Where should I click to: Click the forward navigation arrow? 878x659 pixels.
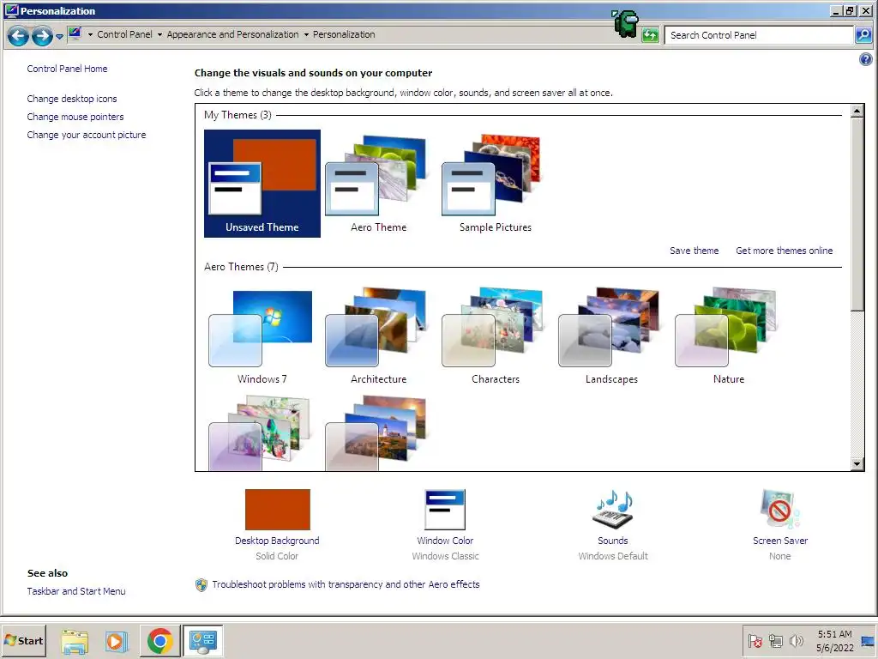point(42,36)
